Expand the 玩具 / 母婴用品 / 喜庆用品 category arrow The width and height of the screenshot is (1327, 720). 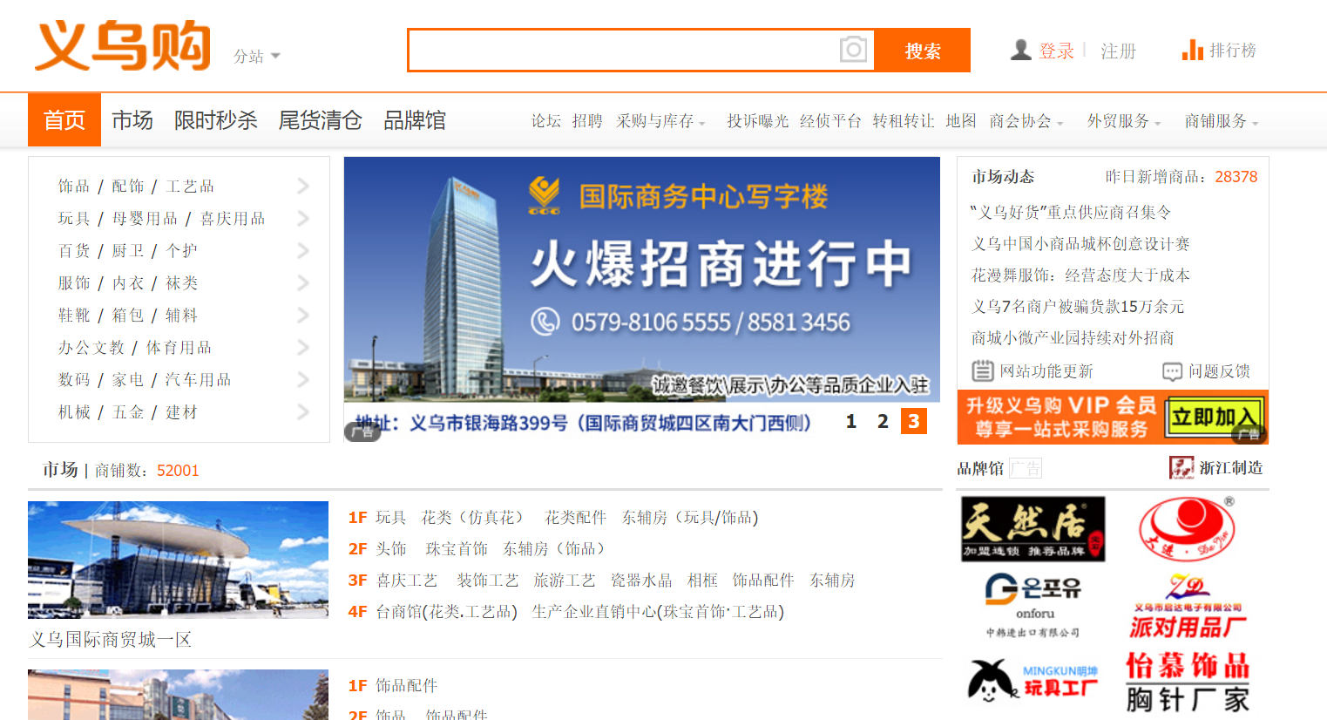click(303, 218)
